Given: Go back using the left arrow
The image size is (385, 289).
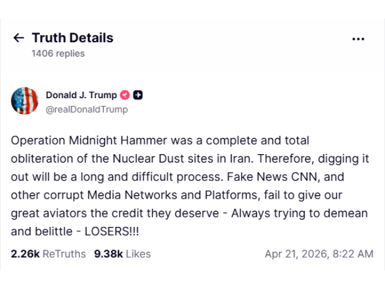Looking at the screenshot, I should (19, 38).
